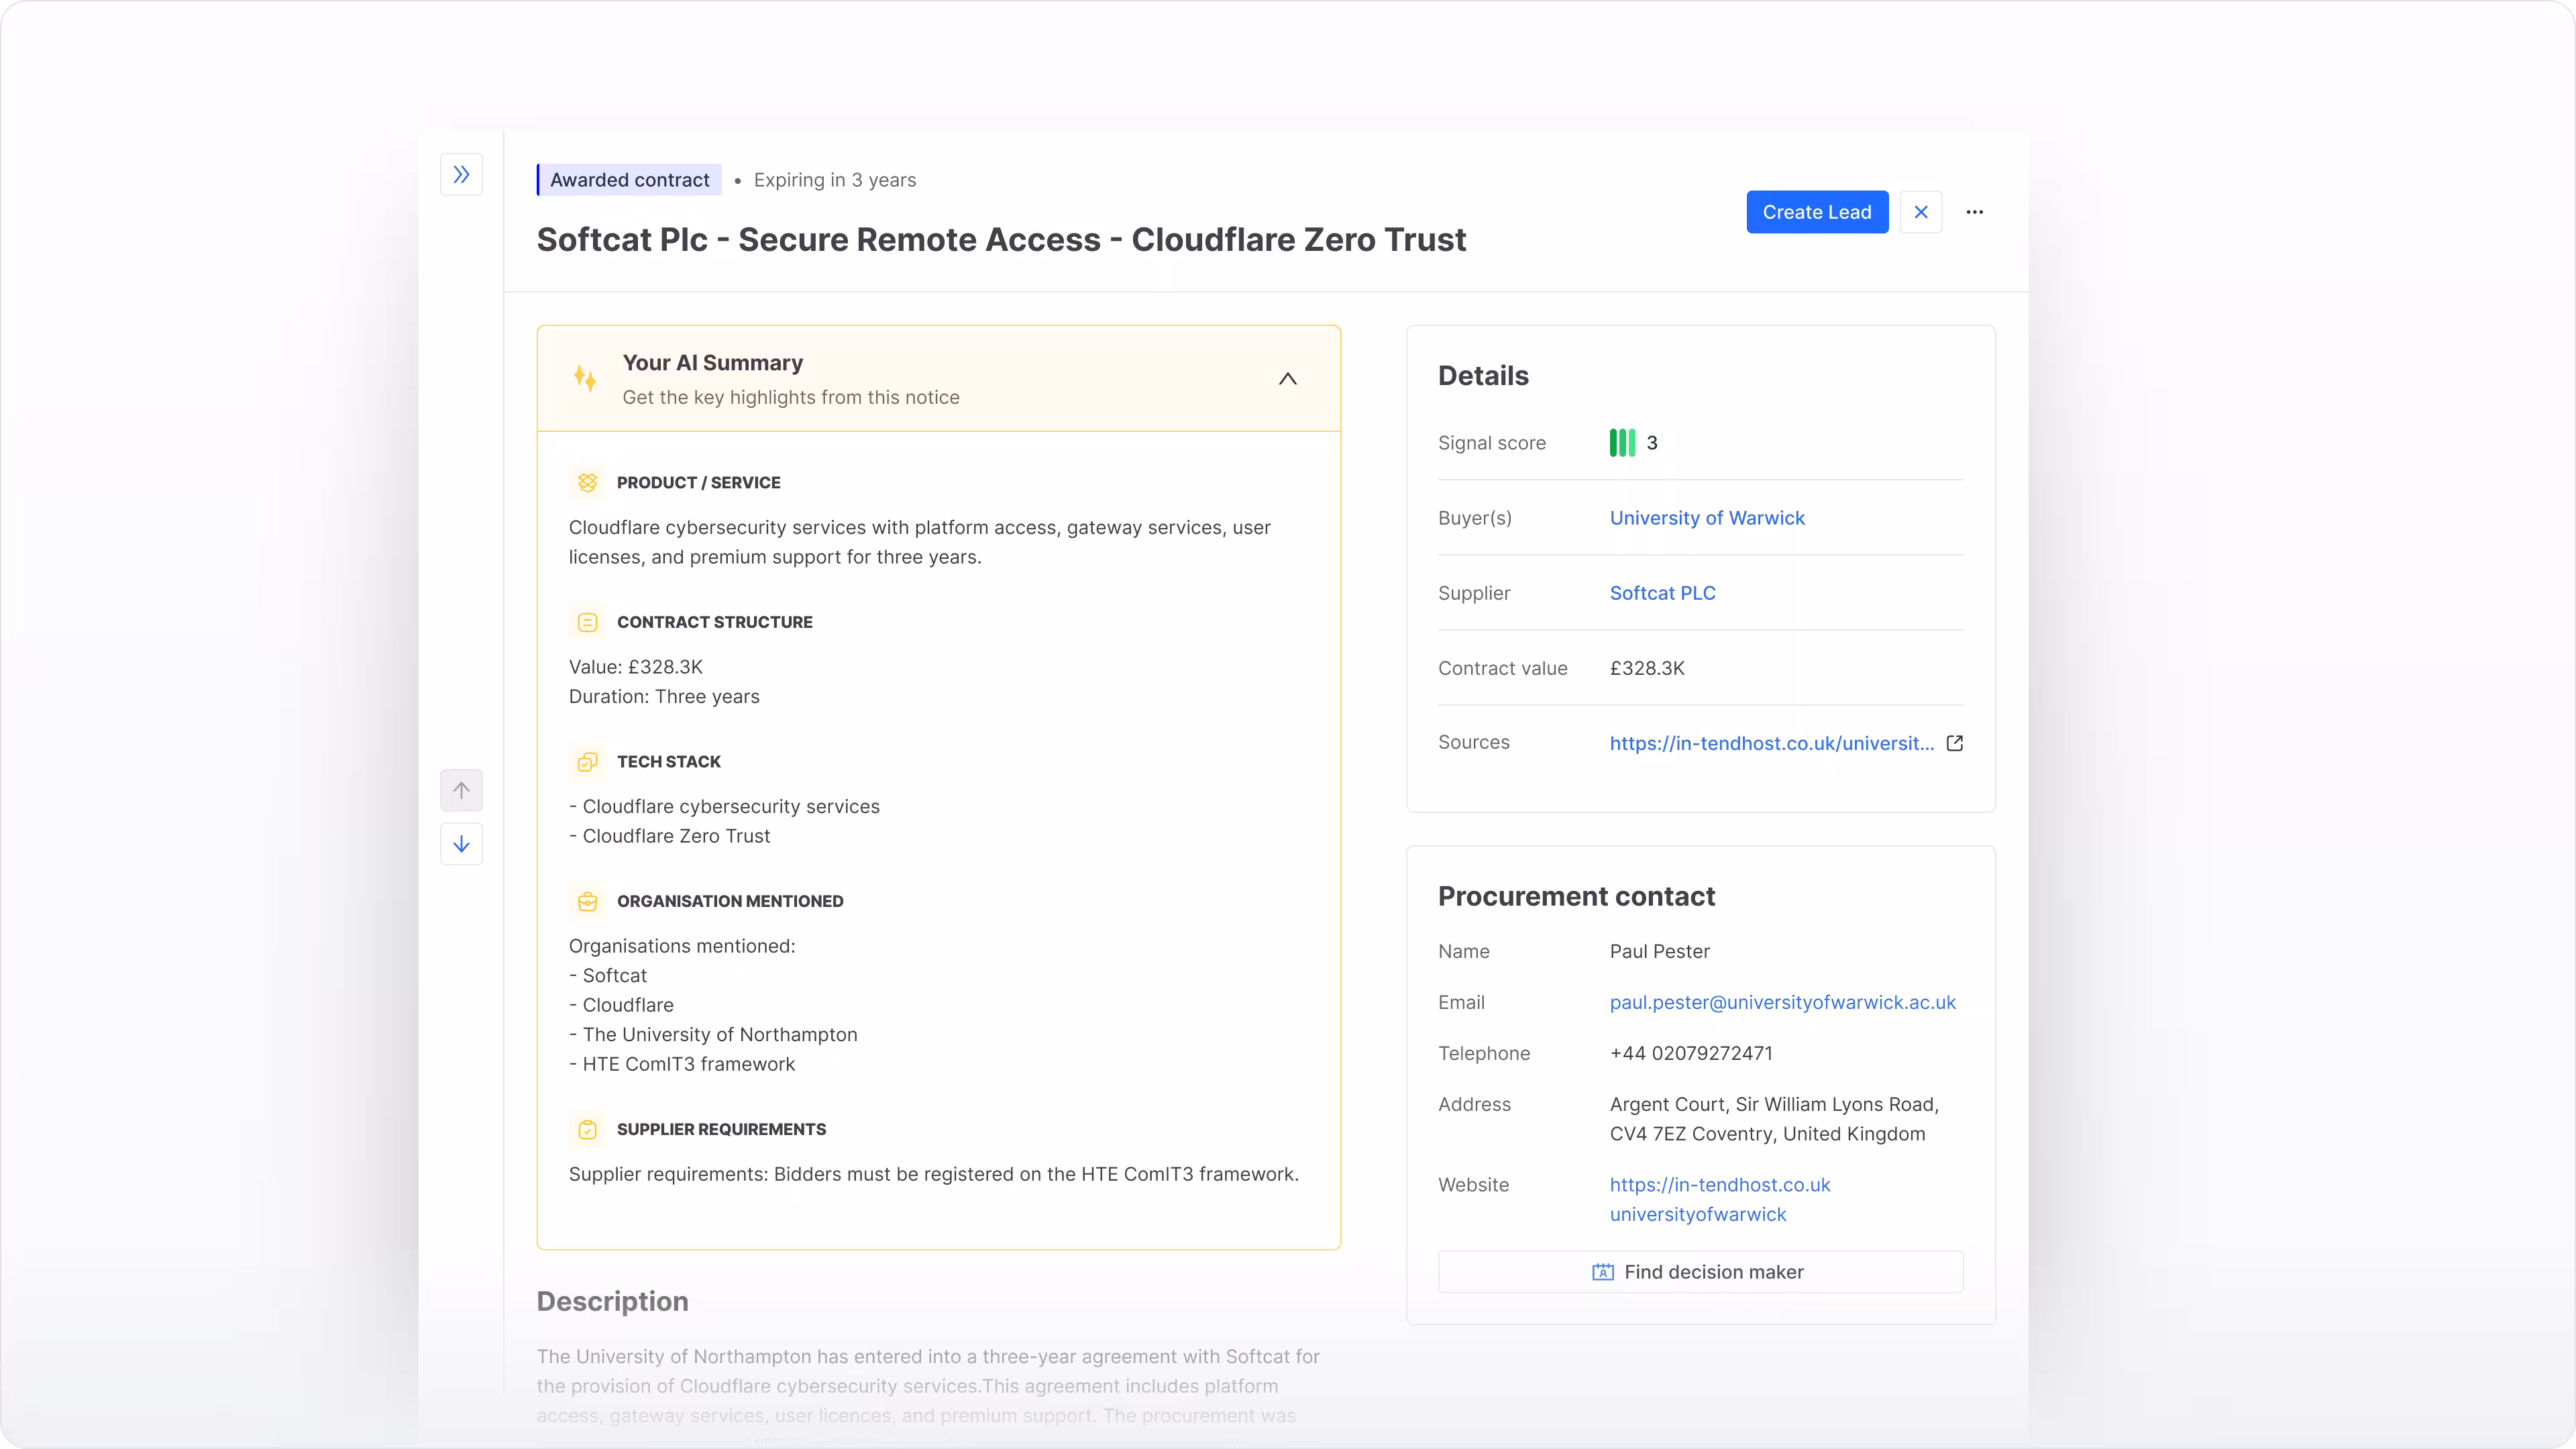
Task: Go to previous notice with up arrow
Action: 461,790
